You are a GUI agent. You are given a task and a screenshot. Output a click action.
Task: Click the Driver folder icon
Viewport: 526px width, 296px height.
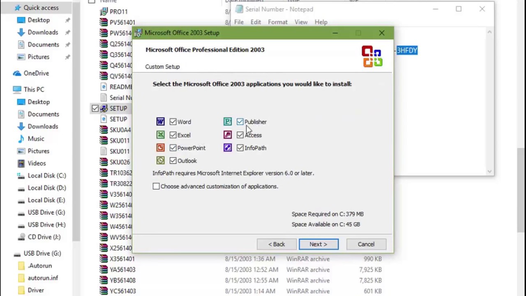pyautogui.click(x=21, y=290)
